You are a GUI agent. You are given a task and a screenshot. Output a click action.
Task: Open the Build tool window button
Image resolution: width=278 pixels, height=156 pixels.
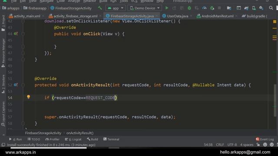tap(93, 139)
